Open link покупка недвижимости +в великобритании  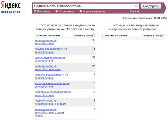[51, 50]
